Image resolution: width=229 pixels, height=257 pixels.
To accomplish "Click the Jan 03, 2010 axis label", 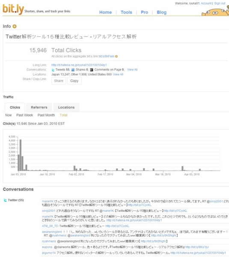I will click(x=18, y=174).
